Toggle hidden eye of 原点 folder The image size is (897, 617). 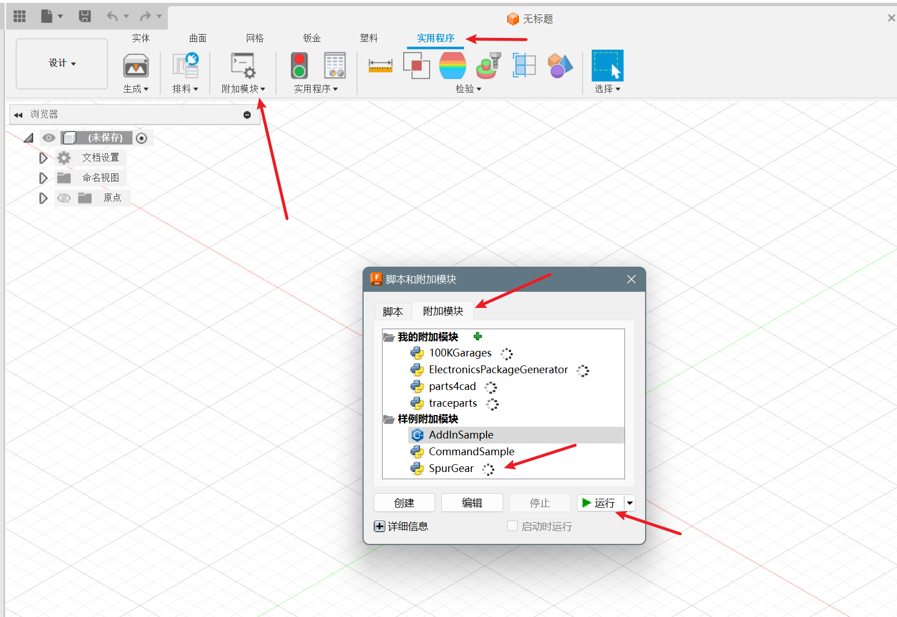(64, 198)
